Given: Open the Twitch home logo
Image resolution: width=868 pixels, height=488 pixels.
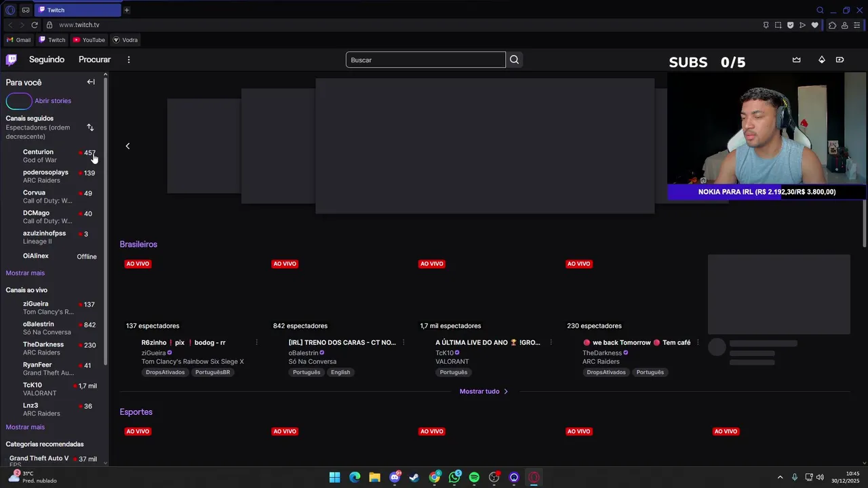Looking at the screenshot, I should 12,60.
